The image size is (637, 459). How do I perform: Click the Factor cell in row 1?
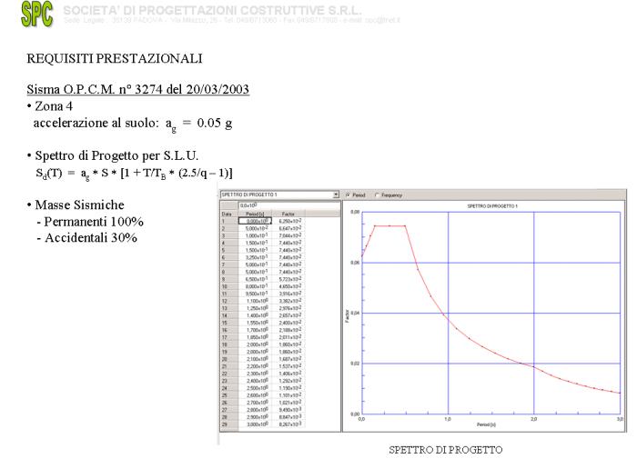(x=290, y=221)
